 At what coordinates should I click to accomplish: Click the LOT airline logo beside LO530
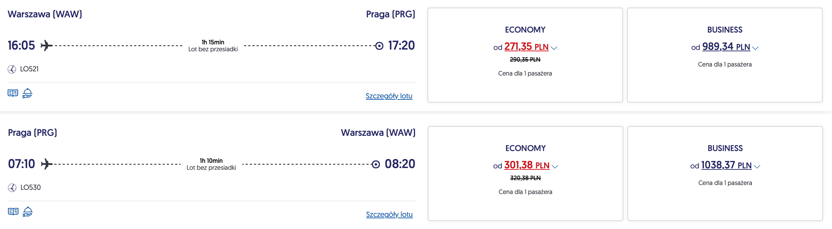(x=12, y=188)
